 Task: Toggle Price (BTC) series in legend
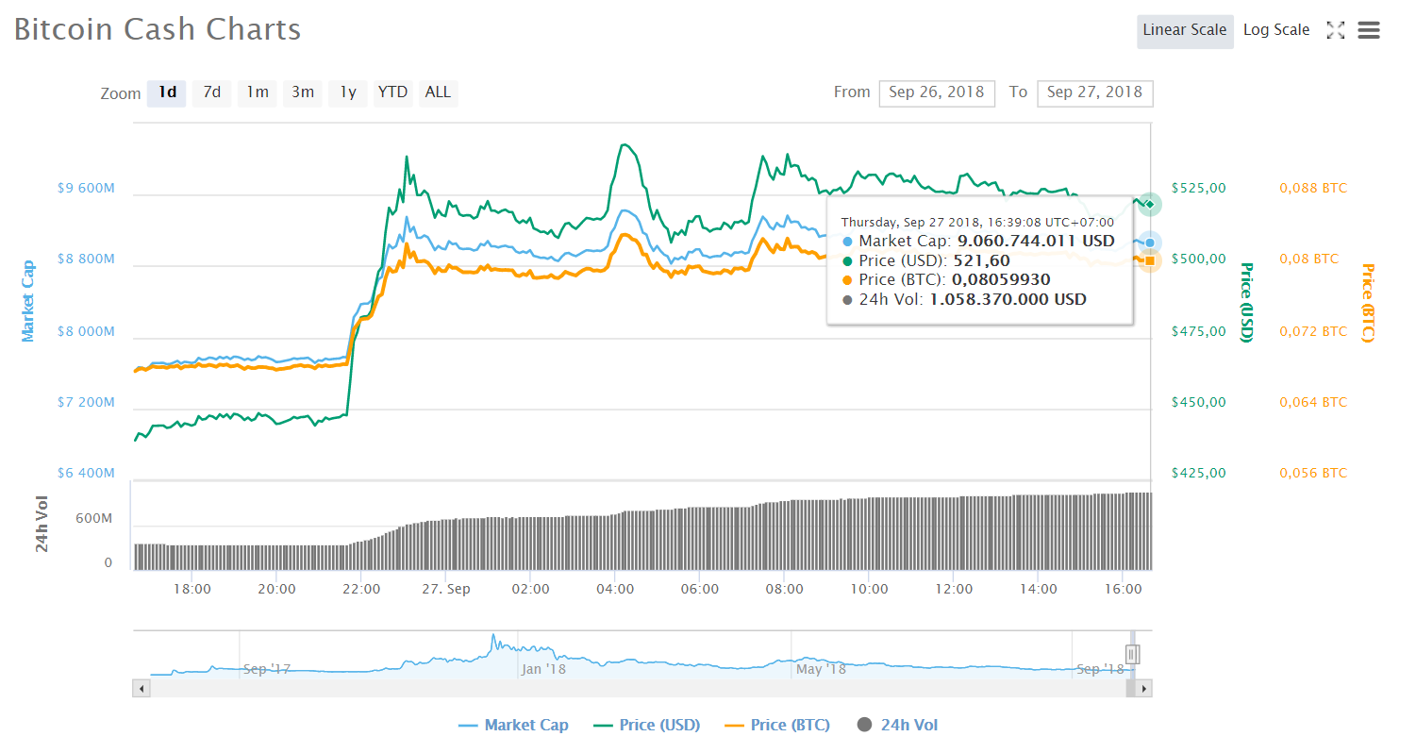777,726
